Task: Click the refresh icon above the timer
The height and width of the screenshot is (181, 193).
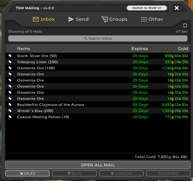Action: [x=185, y=25]
